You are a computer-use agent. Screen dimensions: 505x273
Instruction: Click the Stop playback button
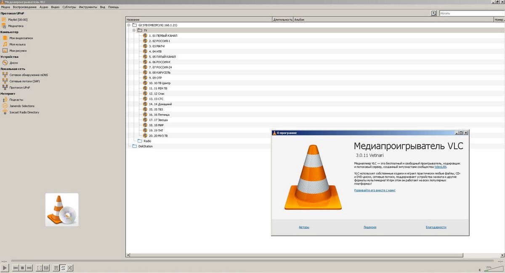(x=22, y=268)
